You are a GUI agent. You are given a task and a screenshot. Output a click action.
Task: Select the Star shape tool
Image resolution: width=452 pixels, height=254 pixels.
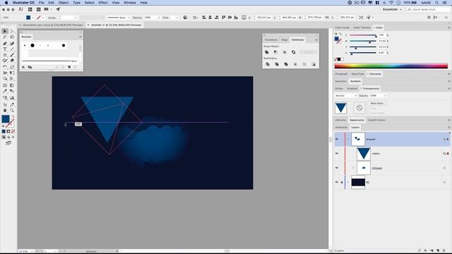point(5,55)
